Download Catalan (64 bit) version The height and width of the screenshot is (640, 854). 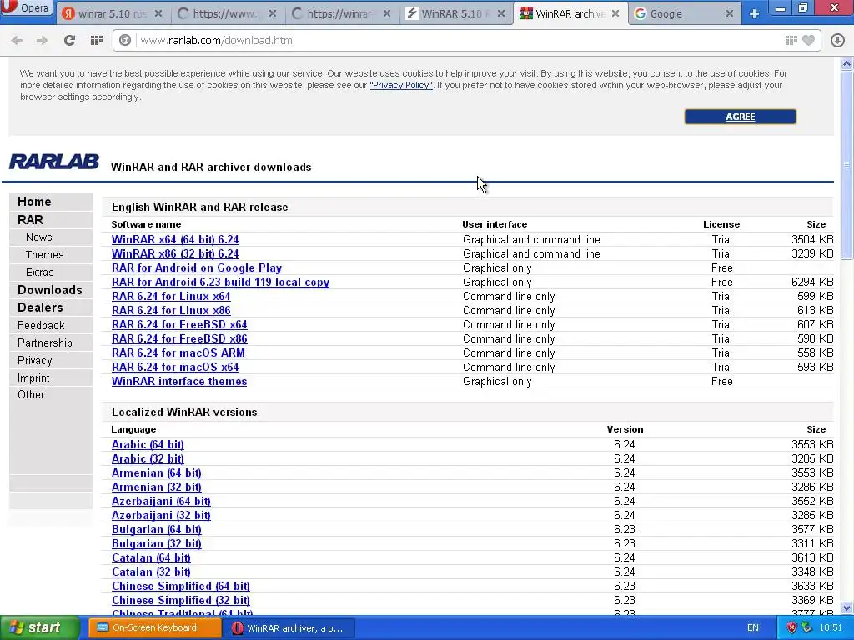tap(151, 557)
